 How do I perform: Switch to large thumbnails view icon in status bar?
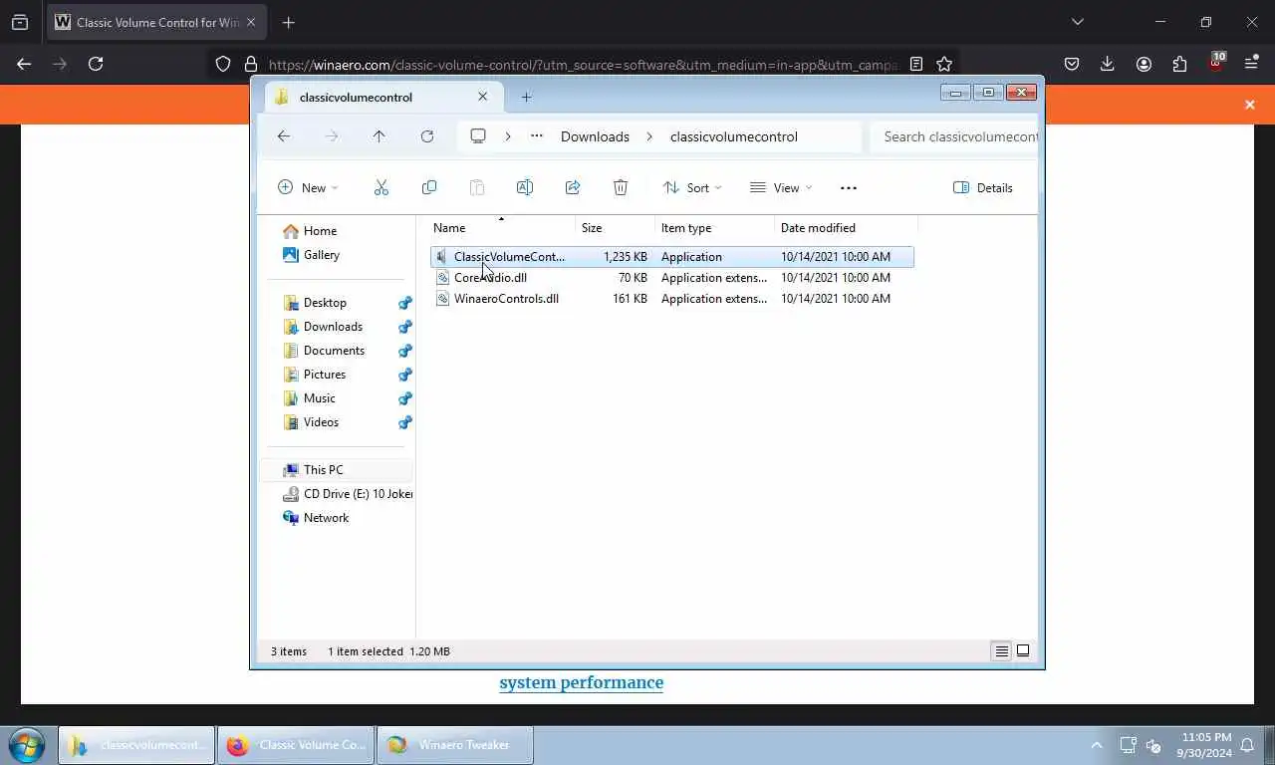pyautogui.click(x=1023, y=651)
